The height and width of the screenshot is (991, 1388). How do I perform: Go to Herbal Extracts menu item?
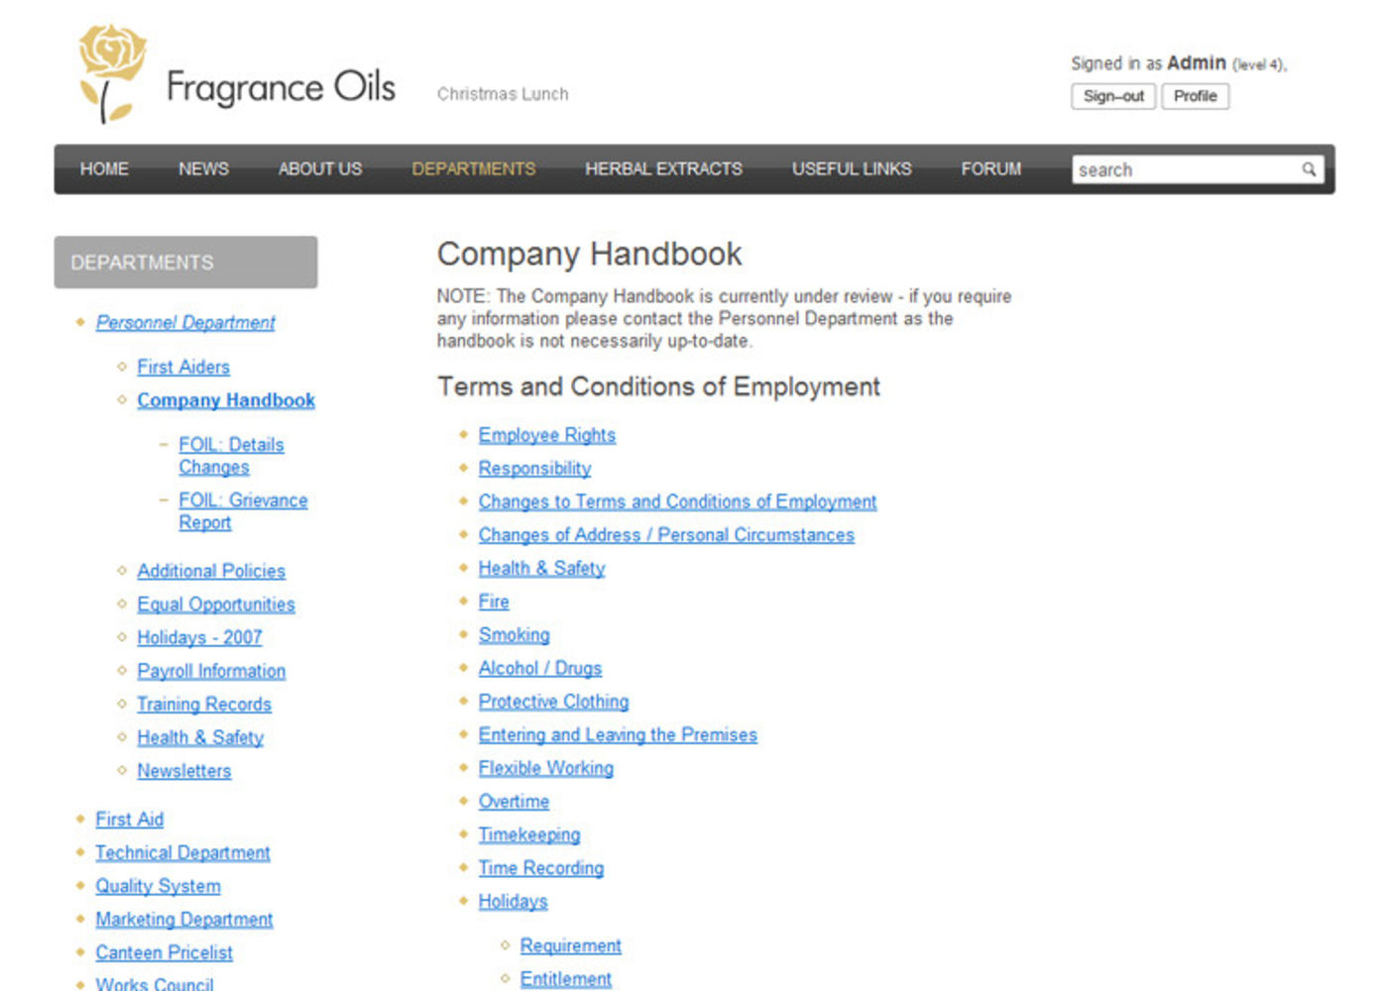coord(662,169)
